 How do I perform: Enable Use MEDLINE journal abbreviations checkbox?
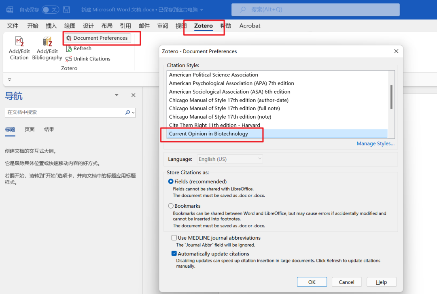click(174, 238)
